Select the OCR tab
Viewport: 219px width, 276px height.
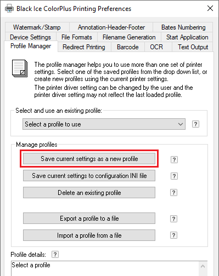tap(156, 47)
